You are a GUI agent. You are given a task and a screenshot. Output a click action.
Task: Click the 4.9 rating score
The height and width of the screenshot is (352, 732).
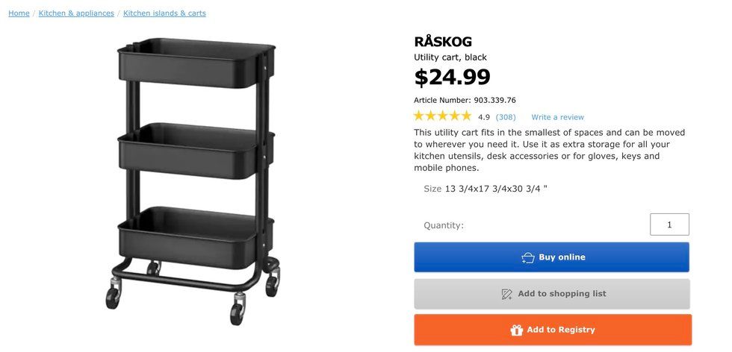(x=484, y=117)
